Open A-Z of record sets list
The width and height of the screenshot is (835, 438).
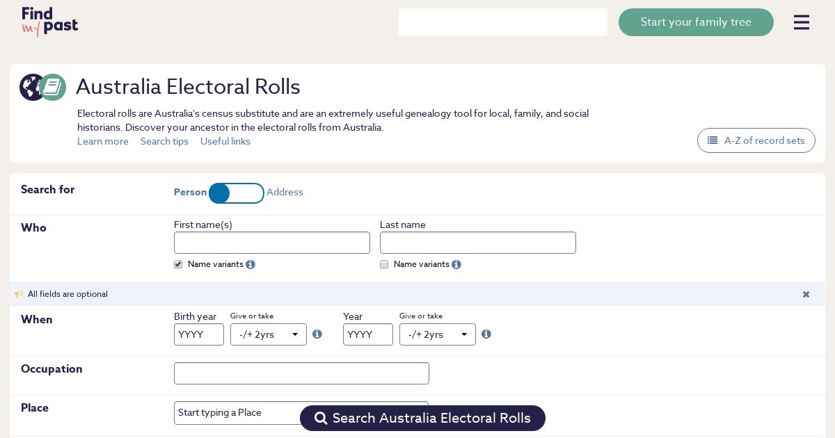coord(756,140)
